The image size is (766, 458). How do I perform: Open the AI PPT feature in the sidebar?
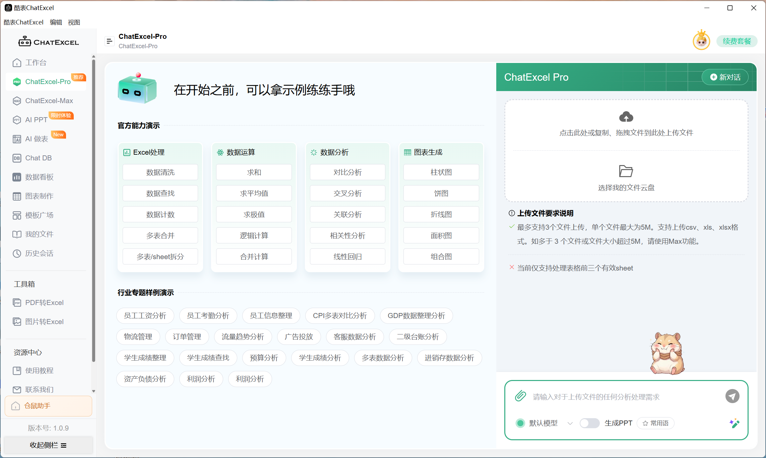(x=35, y=120)
